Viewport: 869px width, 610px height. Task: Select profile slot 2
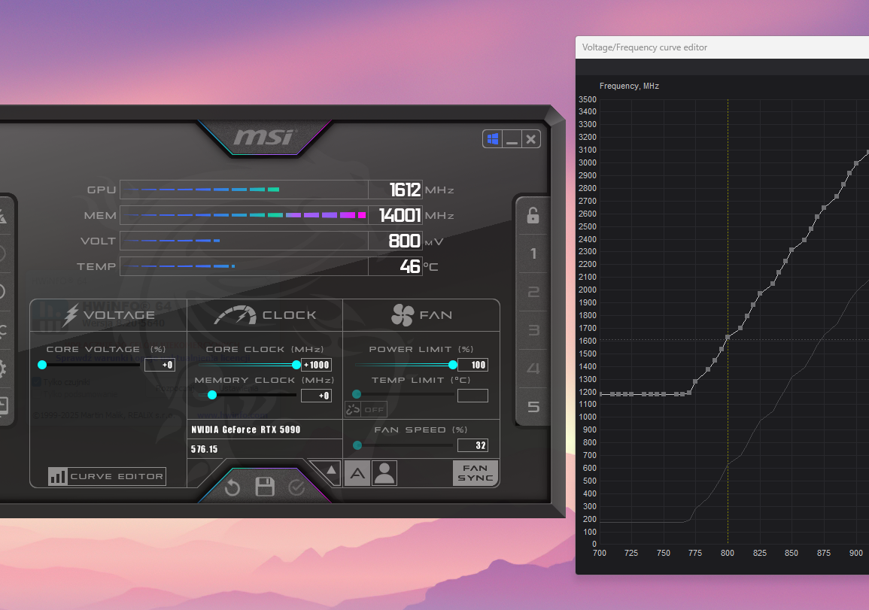(x=533, y=292)
